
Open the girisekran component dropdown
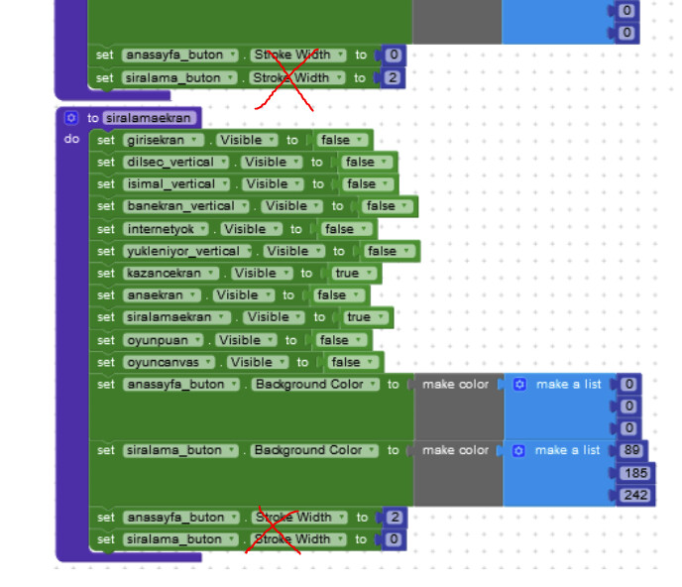coord(164,140)
